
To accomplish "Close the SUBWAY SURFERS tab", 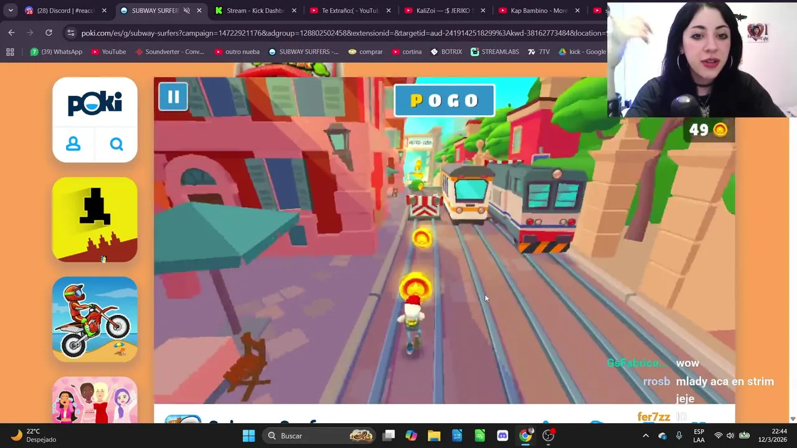I will 199,11.
